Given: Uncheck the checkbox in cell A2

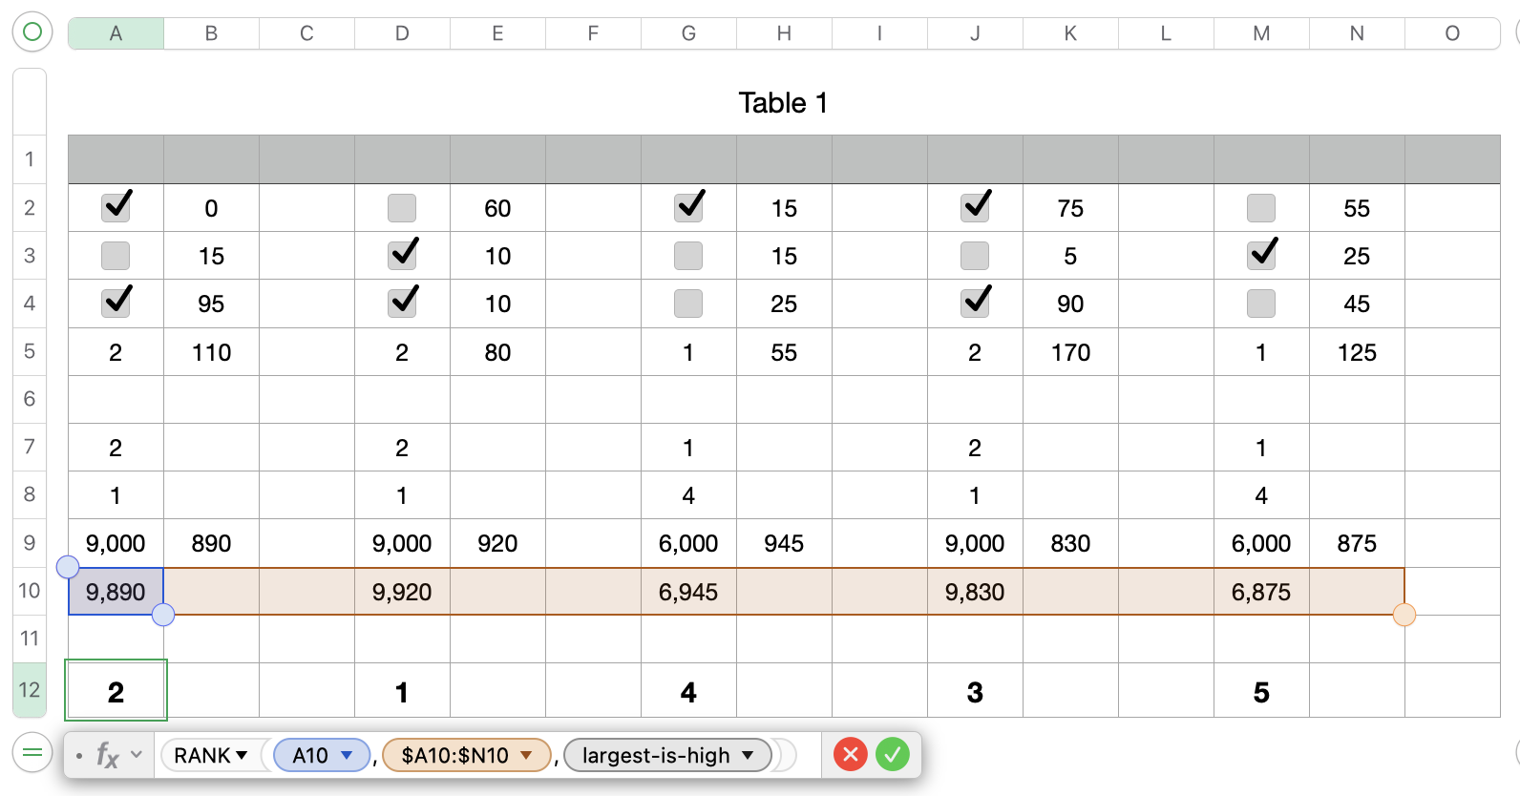Looking at the screenshot, I should coord(116,207).
